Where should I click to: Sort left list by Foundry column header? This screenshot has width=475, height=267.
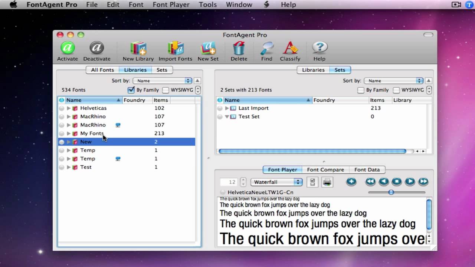click(137, 100)
